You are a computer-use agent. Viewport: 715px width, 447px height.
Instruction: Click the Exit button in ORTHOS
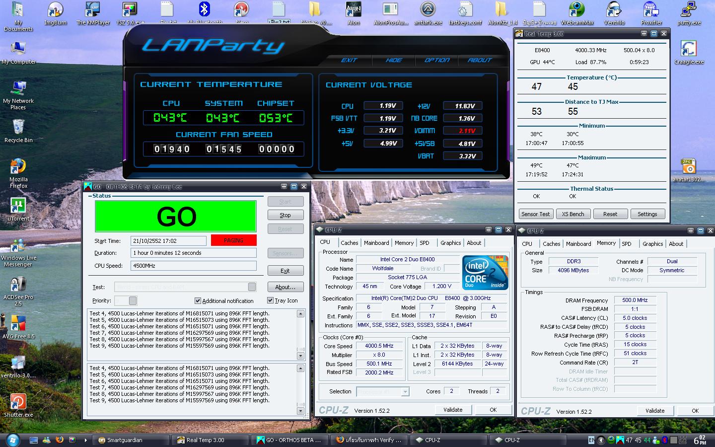click(286, 271)
